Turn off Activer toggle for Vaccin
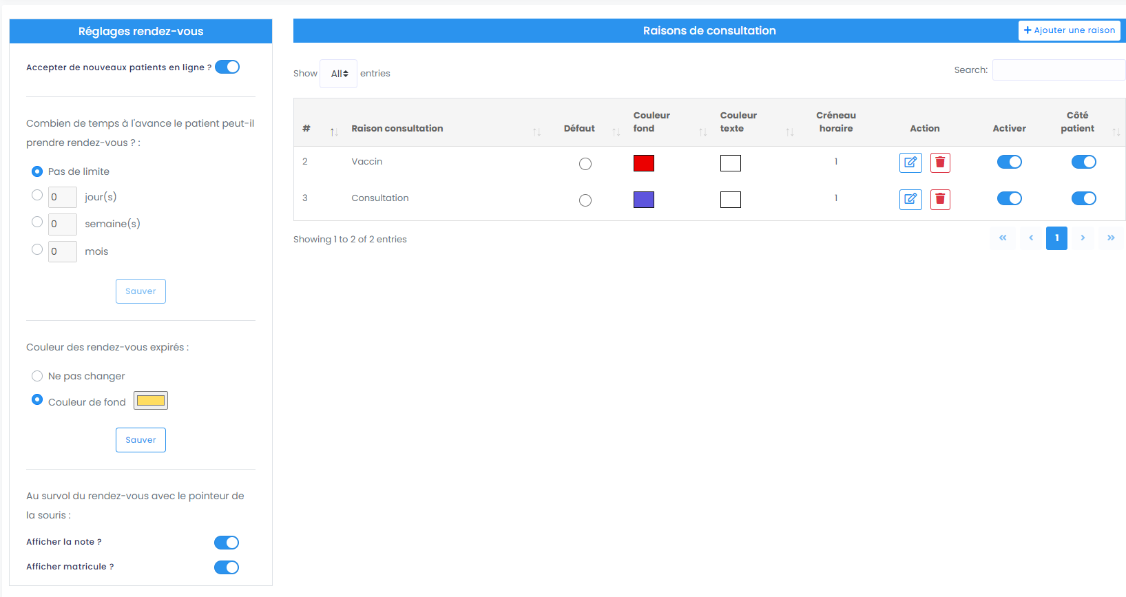This screenshot has height=597, width=1126. tap(1009, 162)
